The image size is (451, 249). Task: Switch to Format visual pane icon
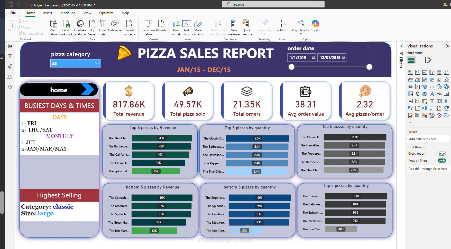click(x=428, y=60)
